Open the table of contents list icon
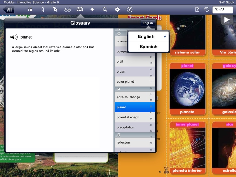The image size is (236, 177). (x=30, y=9)
